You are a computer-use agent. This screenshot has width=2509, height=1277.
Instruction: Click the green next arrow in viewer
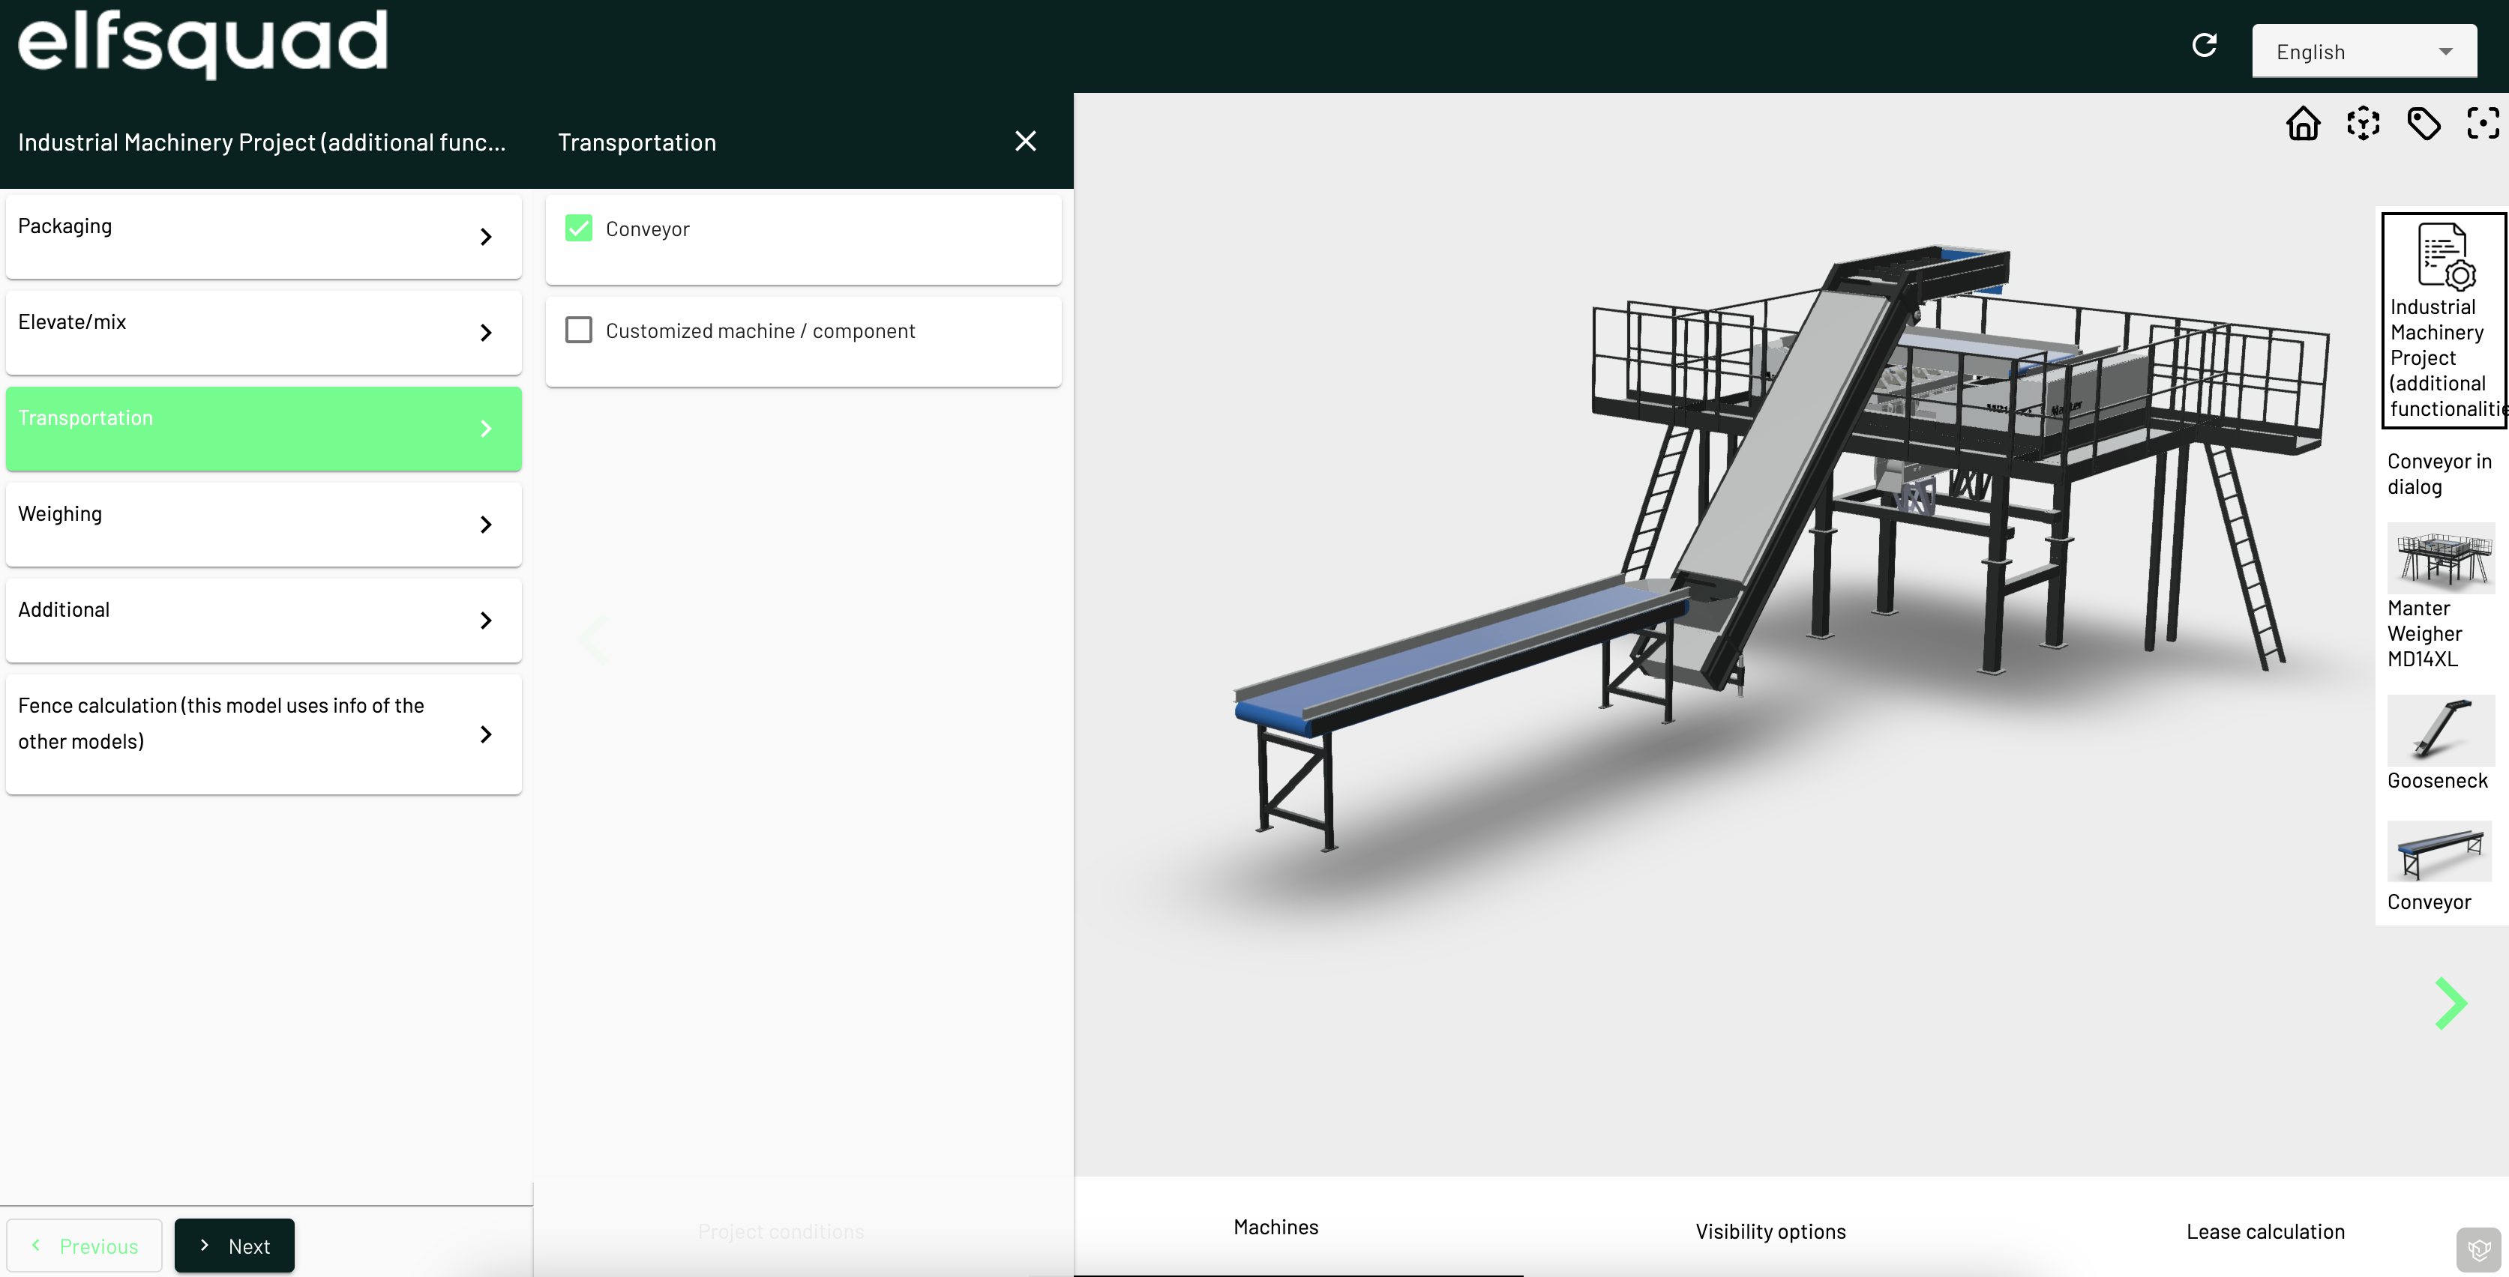pos(2451,1003)
